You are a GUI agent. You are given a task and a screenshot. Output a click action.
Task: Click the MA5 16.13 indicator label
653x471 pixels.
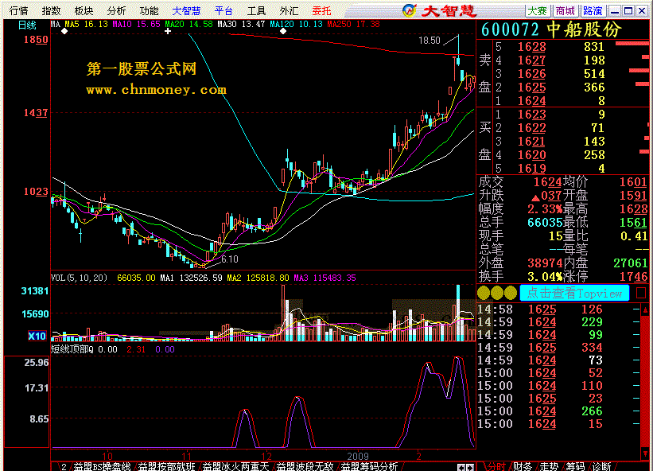[x=86, y=24]
